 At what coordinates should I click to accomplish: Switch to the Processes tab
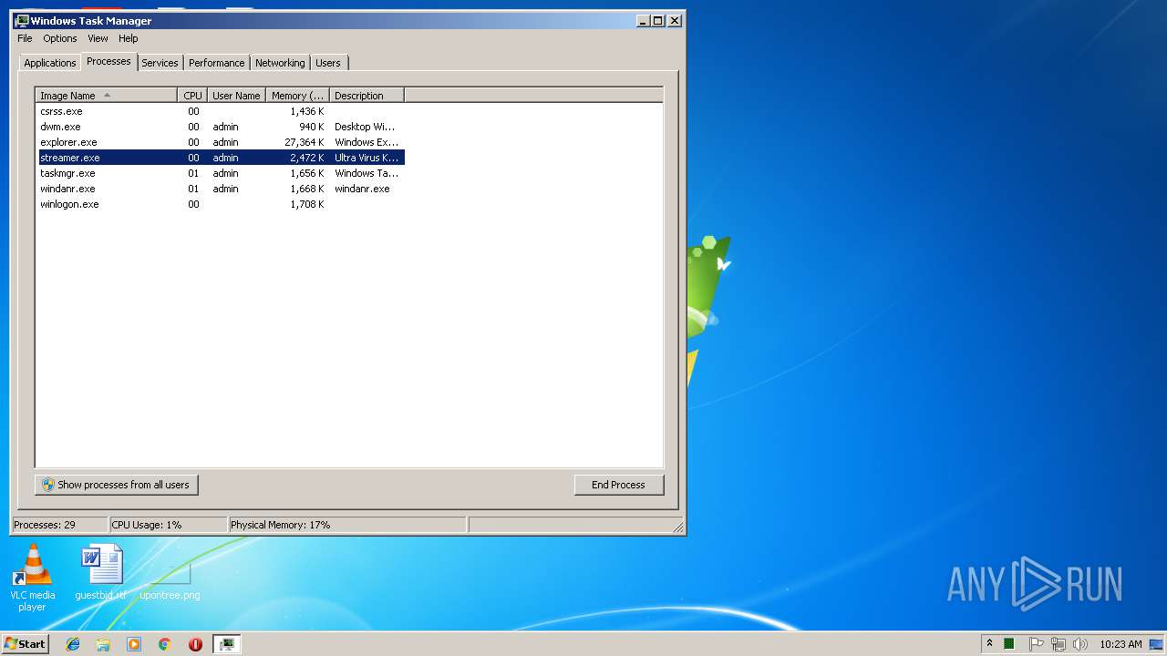click(108, 61)
